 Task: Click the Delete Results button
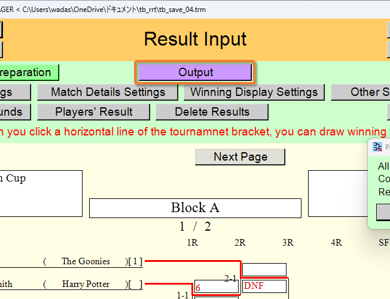(x=212, y=112)
